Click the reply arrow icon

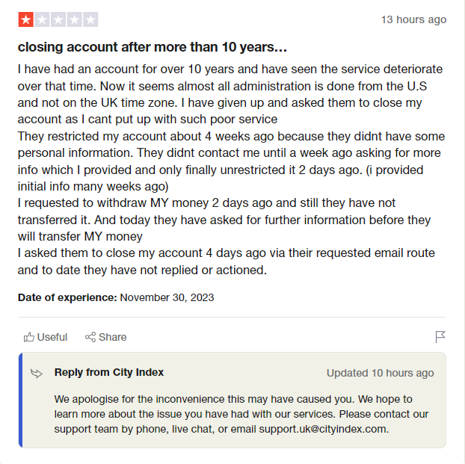pyautogui.click(x=37, y=373)
